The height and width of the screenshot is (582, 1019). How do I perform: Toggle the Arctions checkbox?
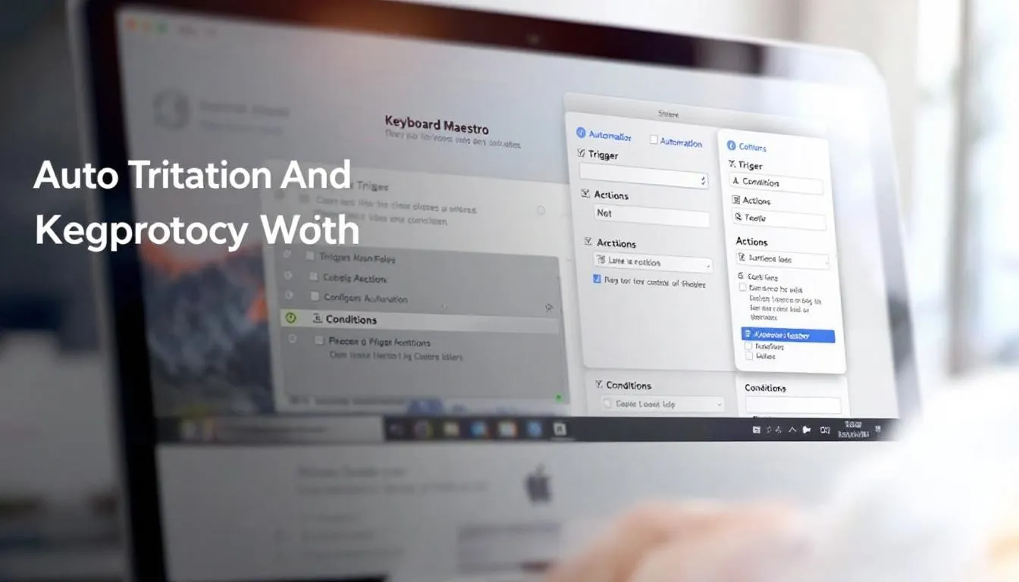(x=588, y=242)
